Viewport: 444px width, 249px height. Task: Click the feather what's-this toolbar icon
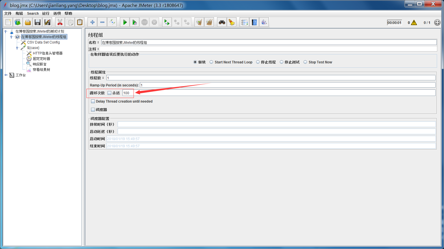[264, 22]
